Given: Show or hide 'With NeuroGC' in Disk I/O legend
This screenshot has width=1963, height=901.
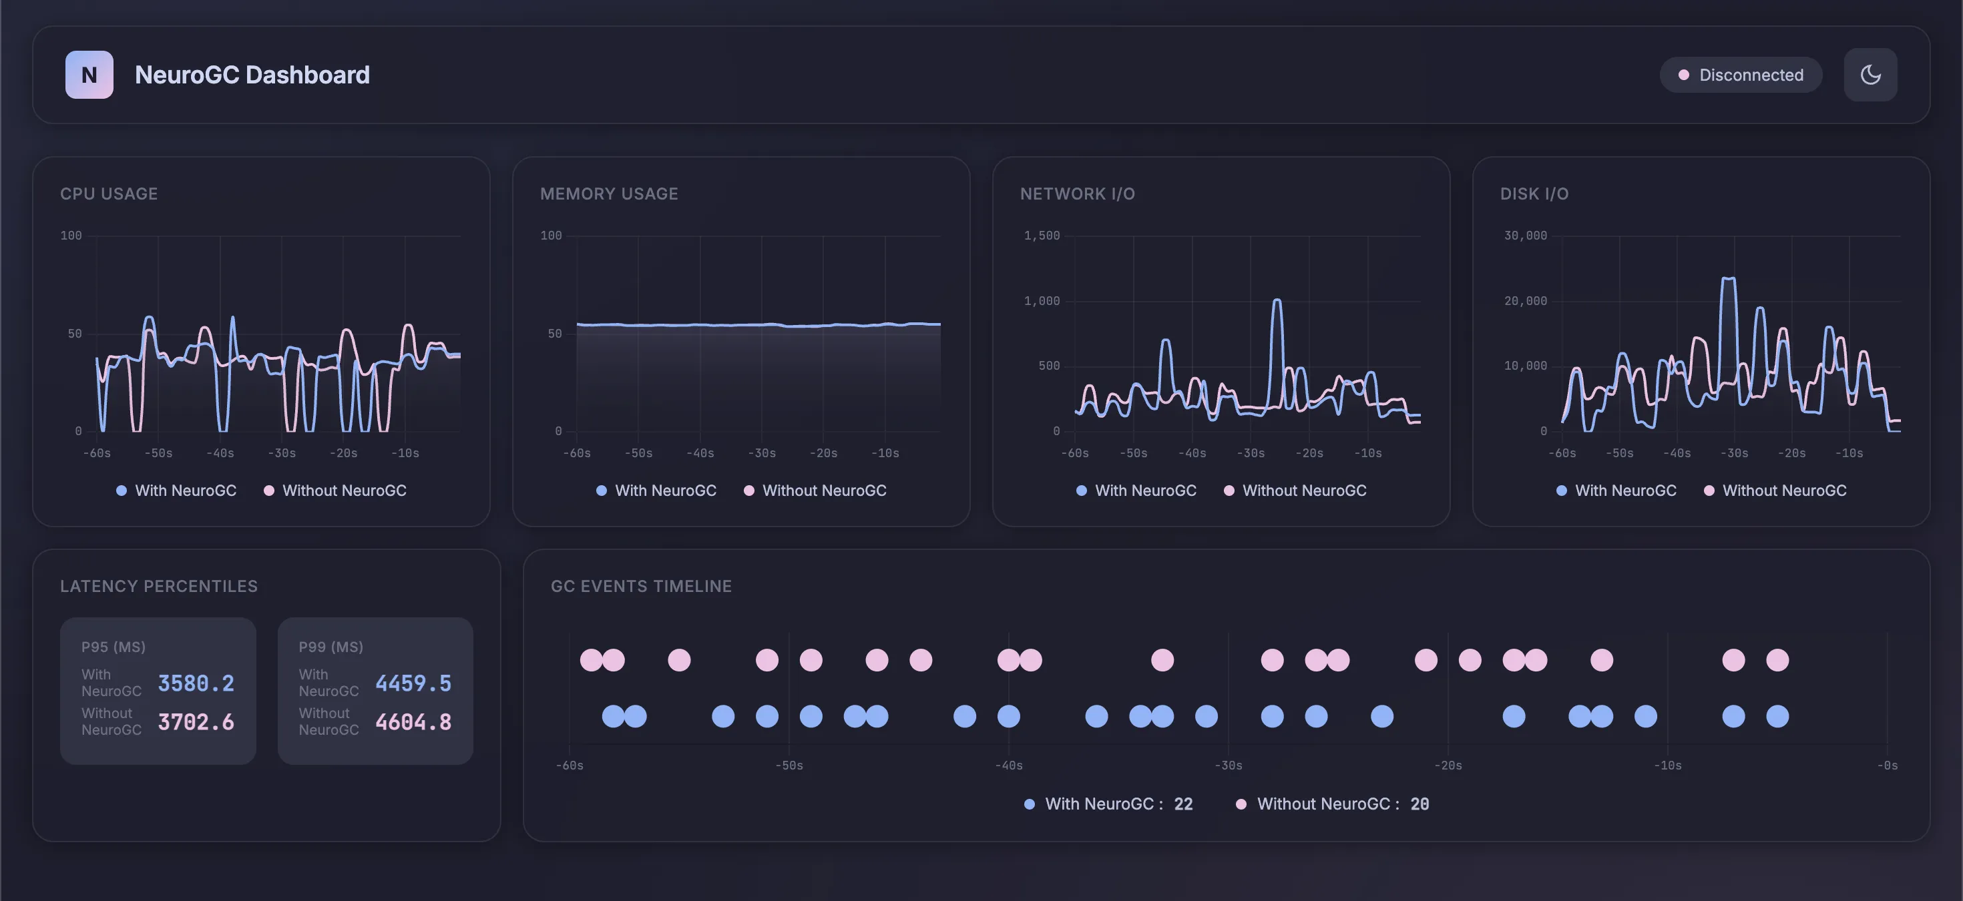Looking at the screenshot, I should point(1616,491).
